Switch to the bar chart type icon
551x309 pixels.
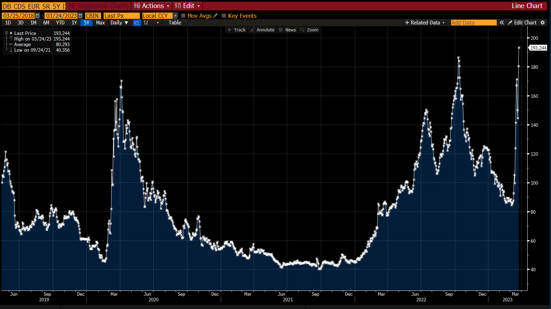tap(146, 23)
